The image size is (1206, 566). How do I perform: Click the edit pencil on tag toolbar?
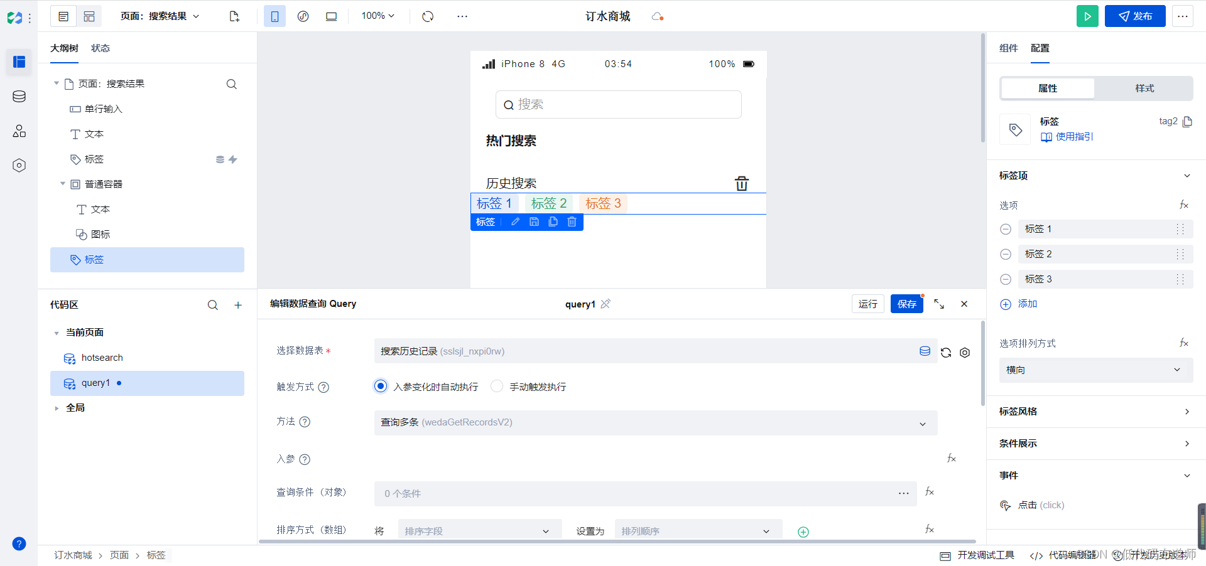[x=515, y=222]
